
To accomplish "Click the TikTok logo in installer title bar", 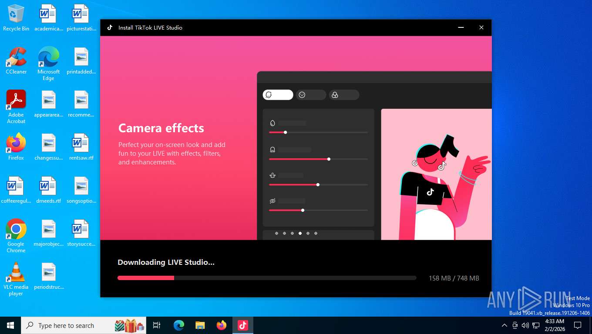I will (x=110, y=27).
